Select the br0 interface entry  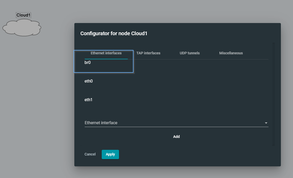coord(88,62)
